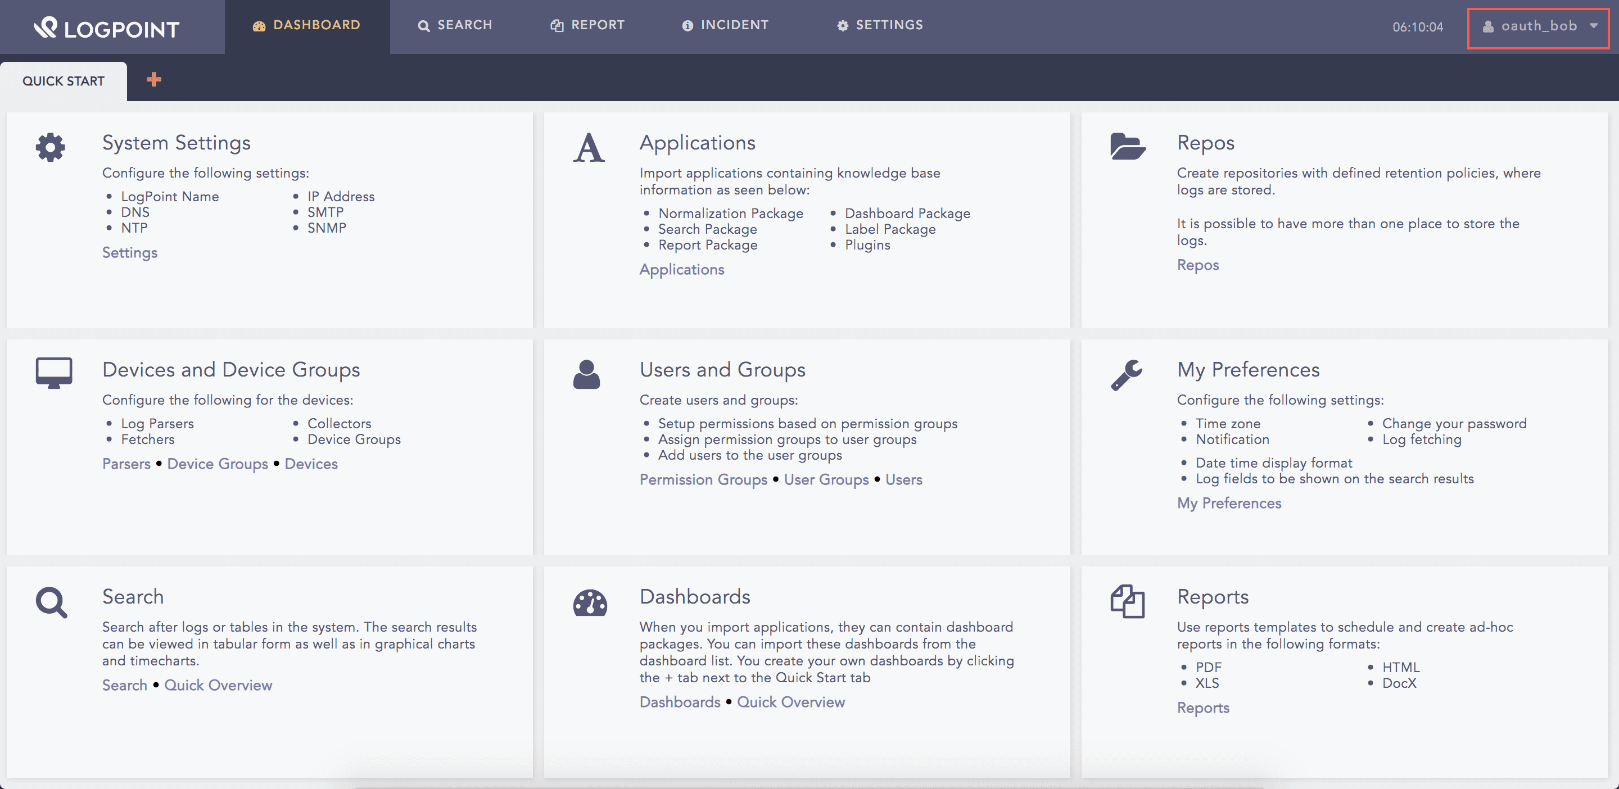Expand the oauth_bob user dropdown
This screenshot has height=789, width=1619.
pos(1538,26)
